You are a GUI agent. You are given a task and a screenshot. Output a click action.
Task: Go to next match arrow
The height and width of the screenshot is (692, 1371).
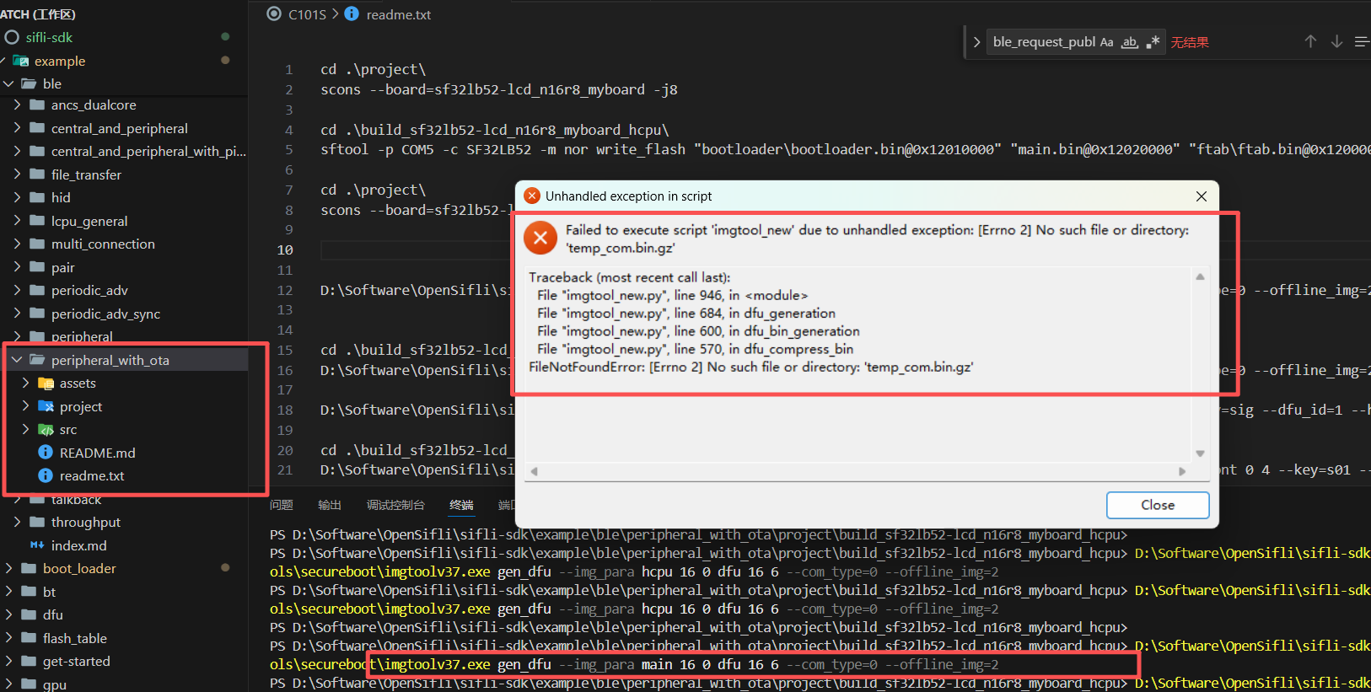1336,42
